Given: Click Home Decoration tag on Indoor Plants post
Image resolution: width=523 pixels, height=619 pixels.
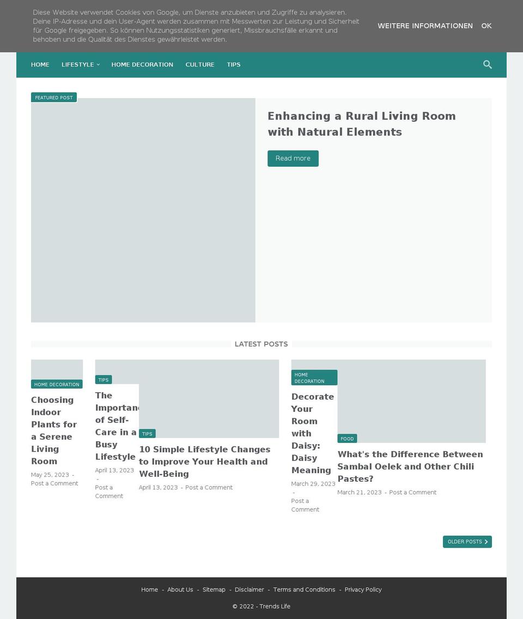Looking at the screenshot, I should coord(57,384).
